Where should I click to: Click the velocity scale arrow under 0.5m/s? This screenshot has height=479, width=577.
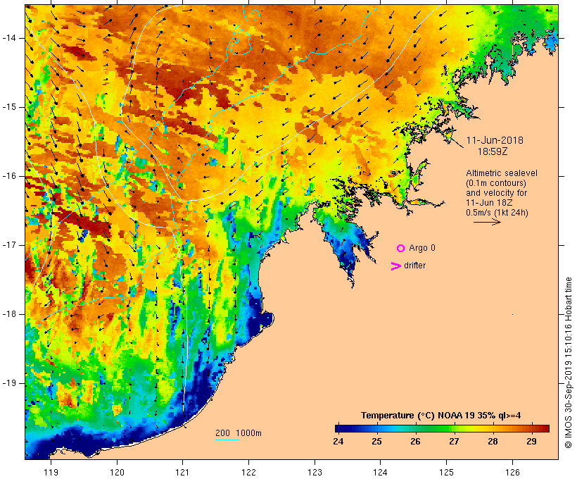(487, 222)
